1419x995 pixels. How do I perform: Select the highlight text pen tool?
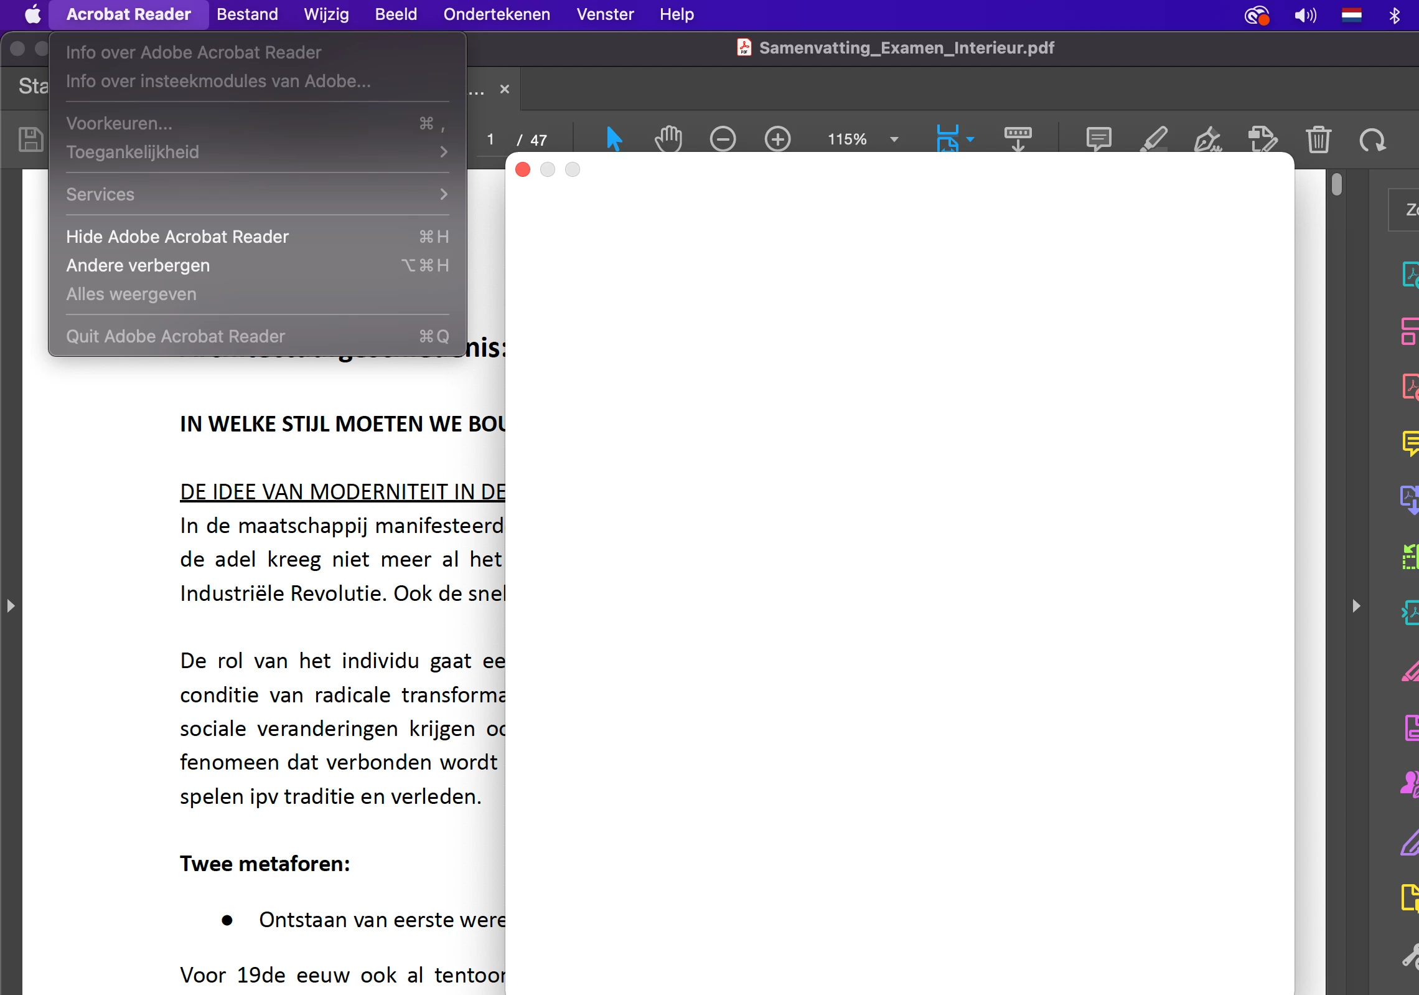click(x=1153, y=139)
